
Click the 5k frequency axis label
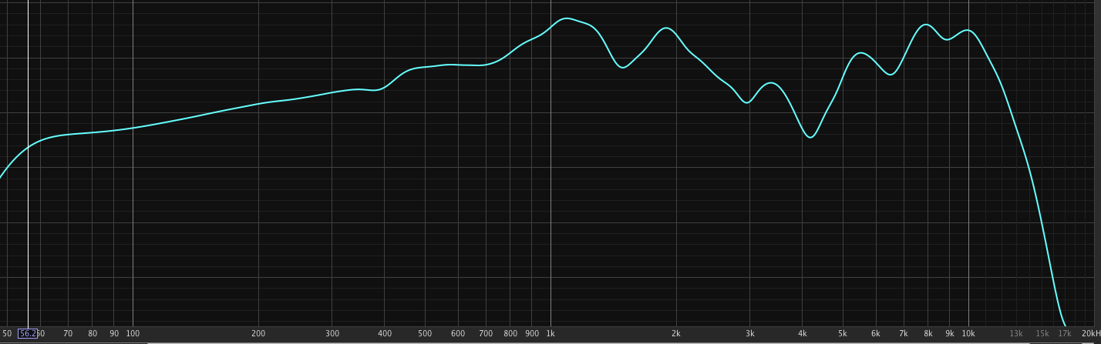point(843,333)
